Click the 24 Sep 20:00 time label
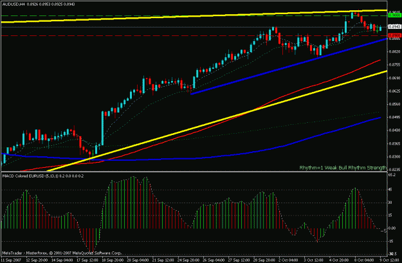 point(188,260)
